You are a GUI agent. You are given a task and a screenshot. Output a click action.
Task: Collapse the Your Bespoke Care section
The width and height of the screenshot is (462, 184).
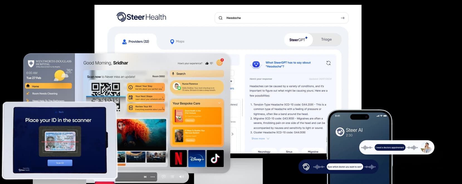219,103
